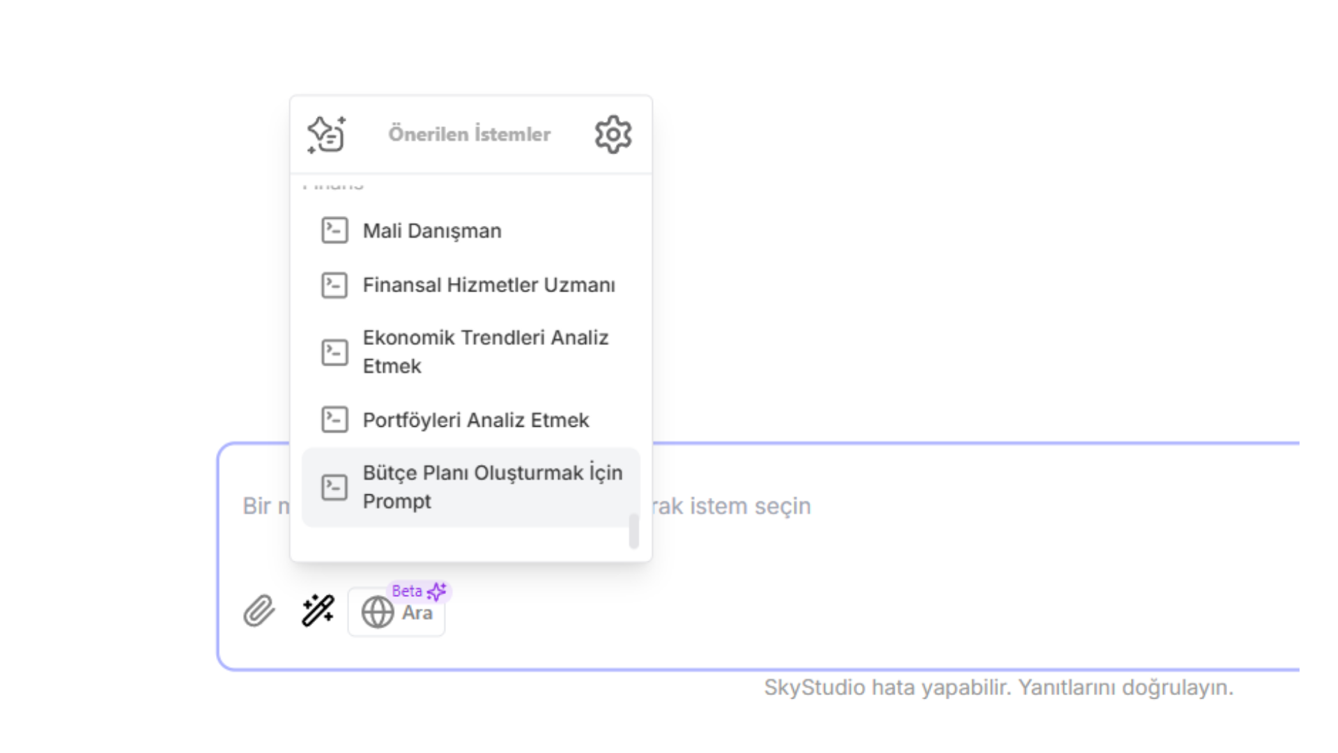Click terminal icon beside Mali Danışman
The width and height of the screenshot is (1338, 753).
pos(334,230)
